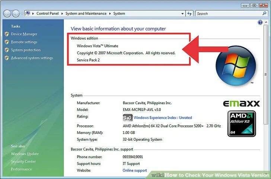This screenshot has height=179, width=271.
Task: Select the Memory value 1.00 GB
Action: click(x=129, y=133)
